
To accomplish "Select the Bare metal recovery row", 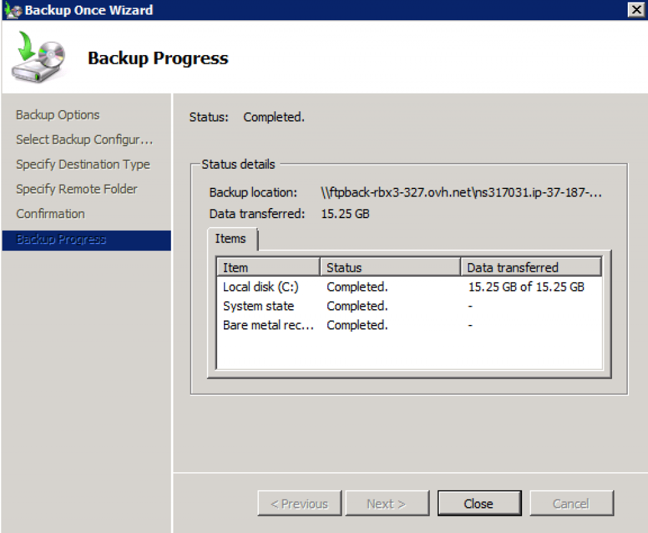I will [x=409, y=325].
